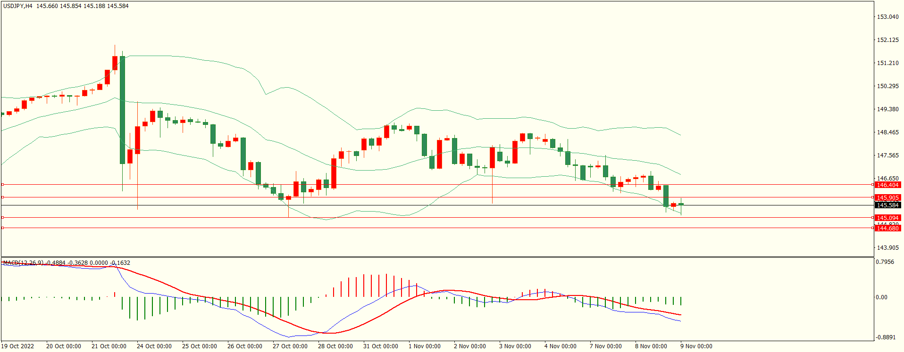Click the red 146.404 price level tag
The height and width of the screenshot is (352, 904).
click(887, 185)
